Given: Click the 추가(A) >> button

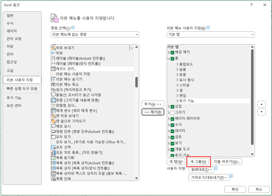Looking at the screenshot, I should [x=153, y=104].
